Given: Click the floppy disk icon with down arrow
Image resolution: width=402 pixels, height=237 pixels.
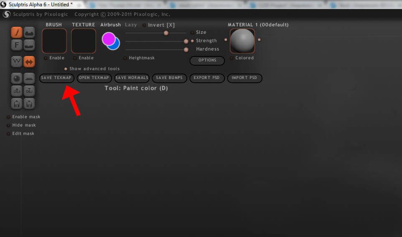Looking at the screenshot, I should (29, 103).
